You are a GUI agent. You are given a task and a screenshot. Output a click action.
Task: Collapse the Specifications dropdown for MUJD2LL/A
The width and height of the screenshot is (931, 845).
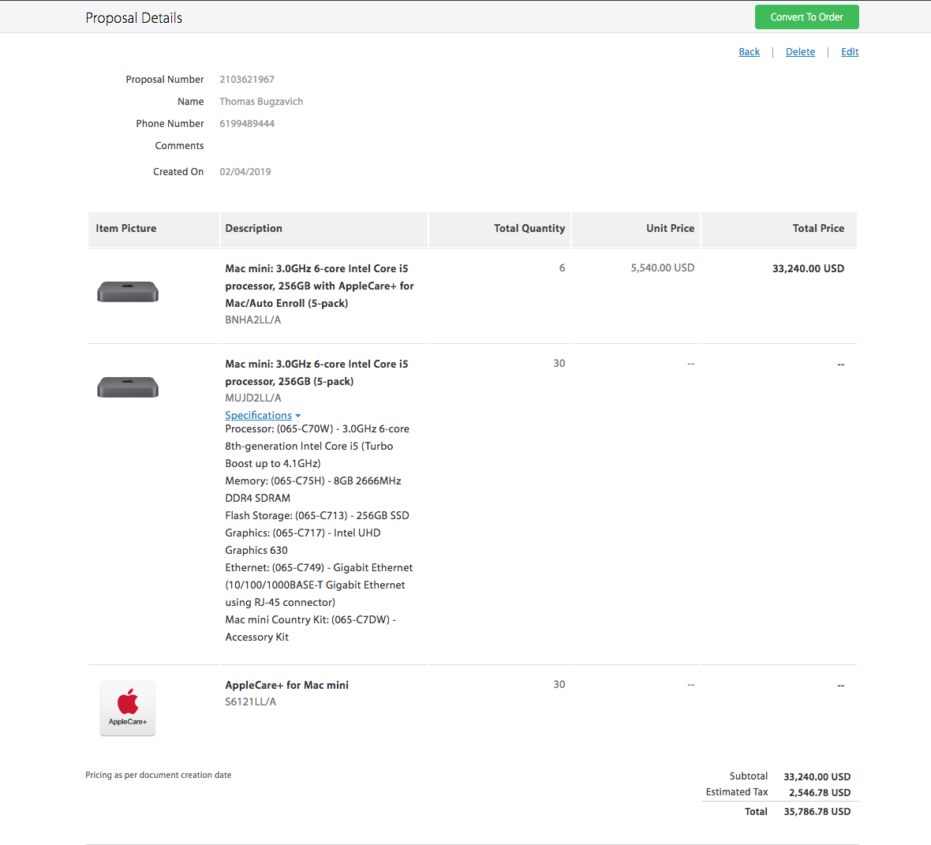click(263, 415)
